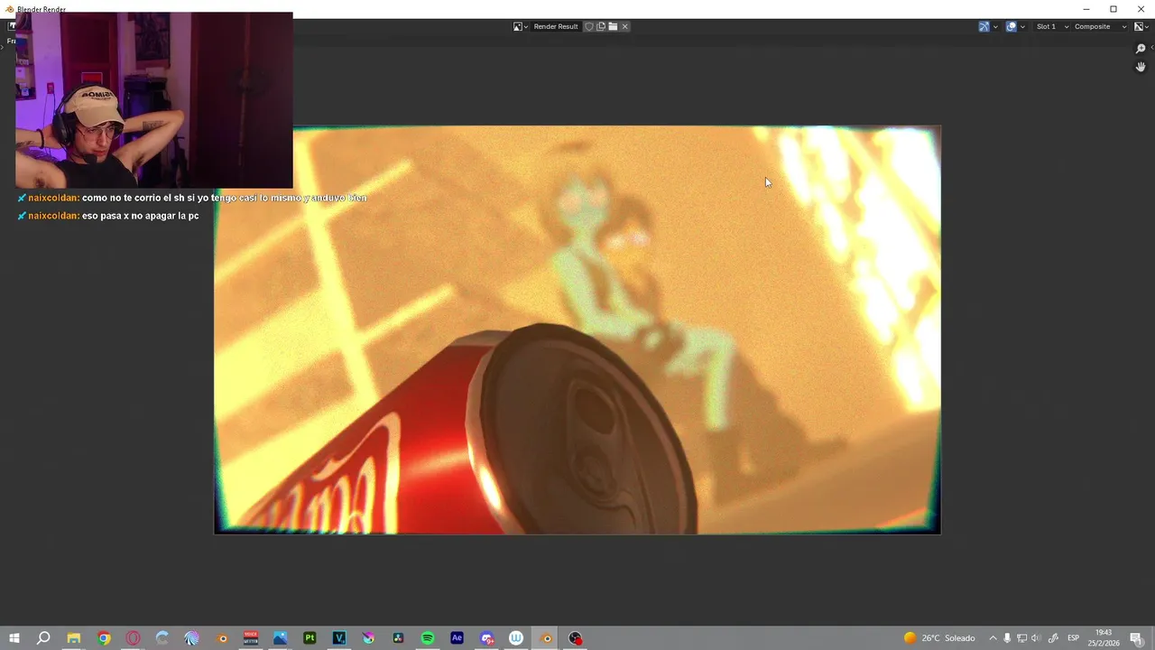This screenshot has height=650, width=1155.
Task: Open After Effects from taskbar
Action: click(x=457, y=638)
